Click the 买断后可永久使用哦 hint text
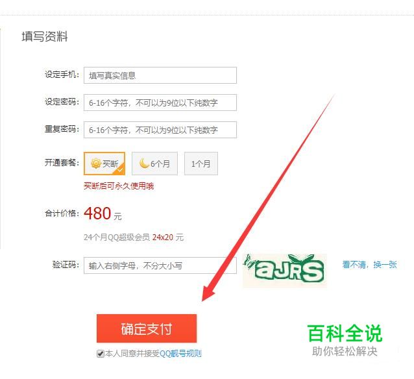The height and width of the screenshot is (379, 414). point(119,186)
